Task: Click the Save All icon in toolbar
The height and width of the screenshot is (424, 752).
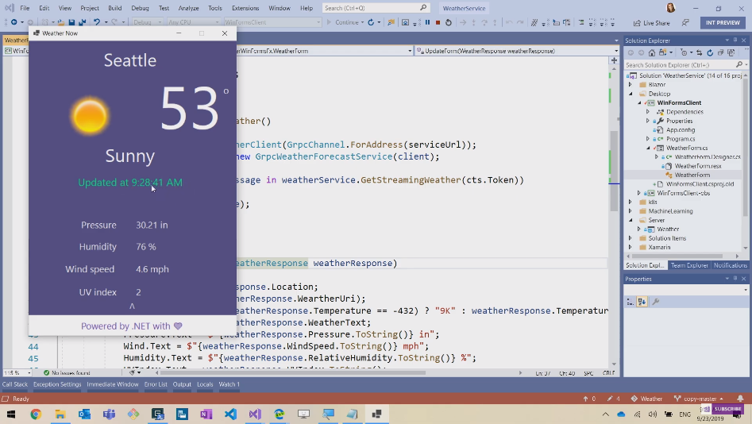Action: (x=82, y=23)
